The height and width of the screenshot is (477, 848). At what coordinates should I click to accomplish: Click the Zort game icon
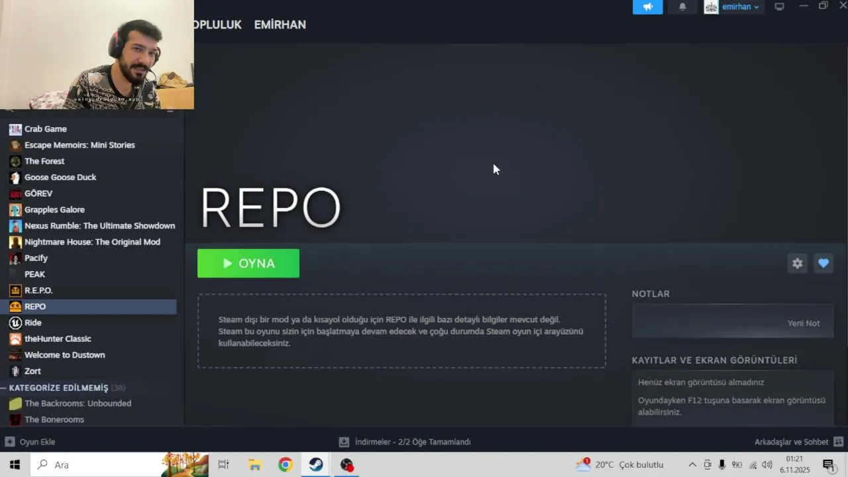point(15,371)
